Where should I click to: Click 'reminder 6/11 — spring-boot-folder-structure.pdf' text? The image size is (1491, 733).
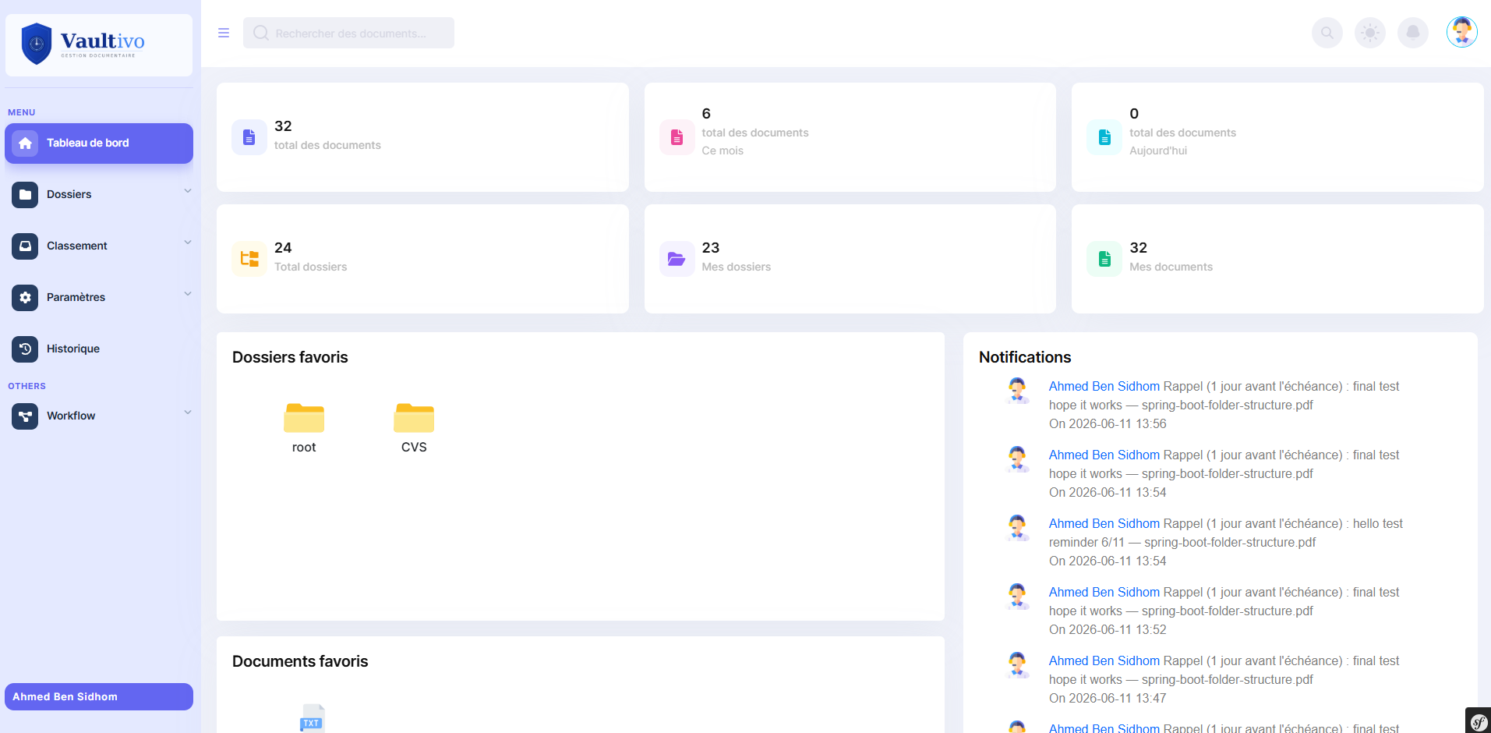[1182, 542]
